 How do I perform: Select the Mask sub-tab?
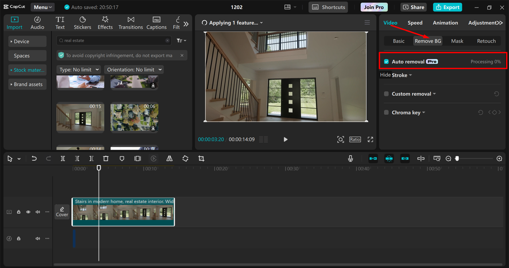(x=457, y=41)
